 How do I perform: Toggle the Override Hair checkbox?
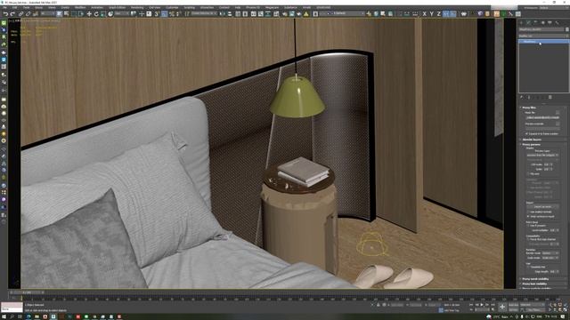pyautogui.click(x=528, y=267)
